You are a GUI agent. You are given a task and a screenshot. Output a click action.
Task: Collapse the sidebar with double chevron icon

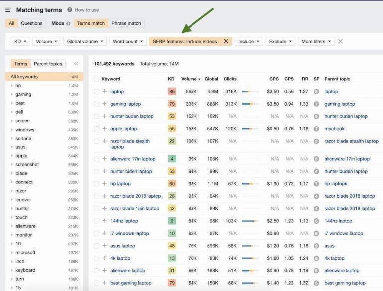point(76,64)
